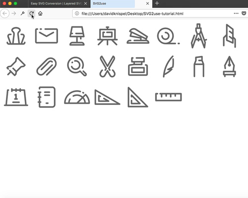248x198 pixels.
Task: Click the box cutter knife icon
Action: 229,36
